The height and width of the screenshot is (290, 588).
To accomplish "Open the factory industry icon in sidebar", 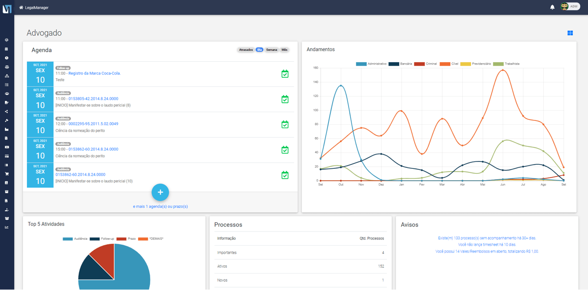I will 6,129.
